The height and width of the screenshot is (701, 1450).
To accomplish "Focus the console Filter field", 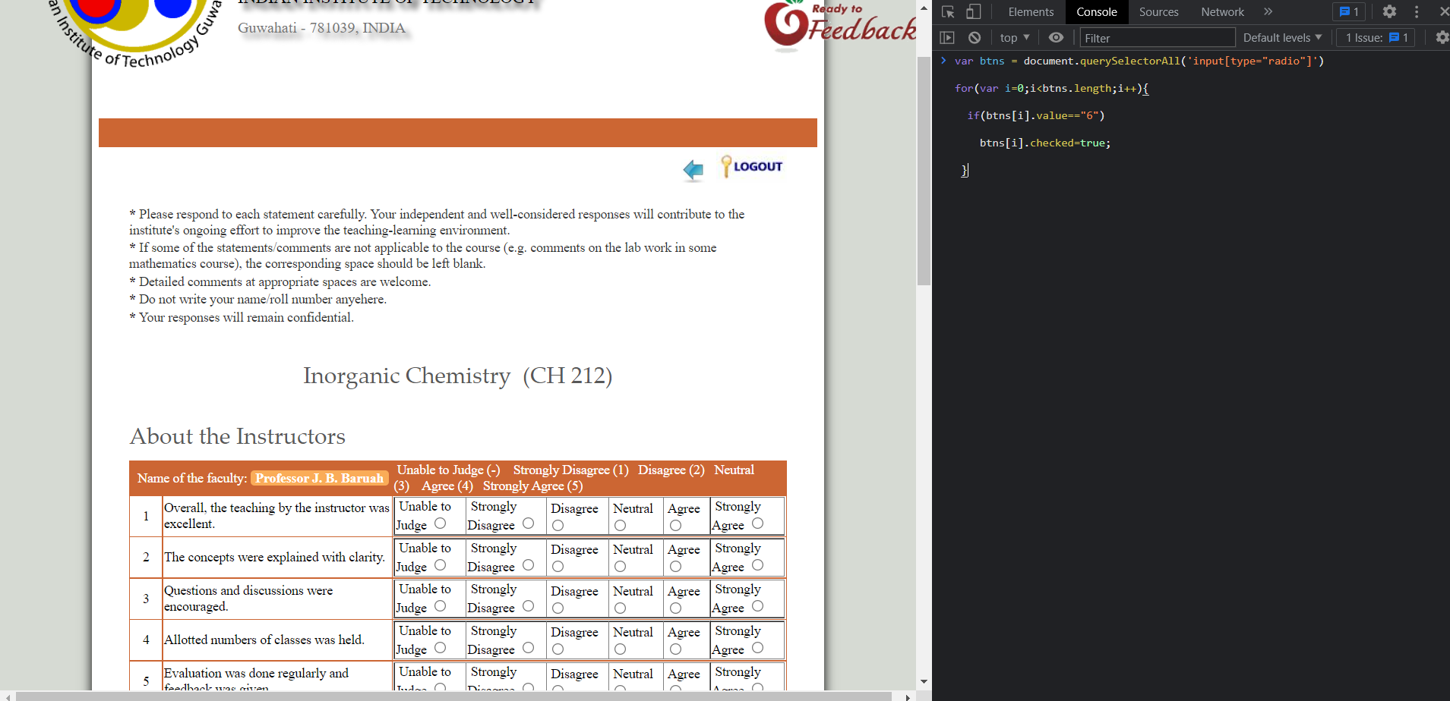I will [x=1158, y=37].
